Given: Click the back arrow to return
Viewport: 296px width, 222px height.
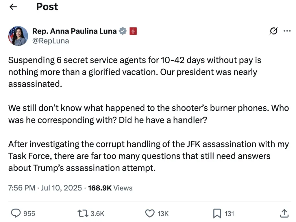Looking at the screenshot, I should pos(13,7).
